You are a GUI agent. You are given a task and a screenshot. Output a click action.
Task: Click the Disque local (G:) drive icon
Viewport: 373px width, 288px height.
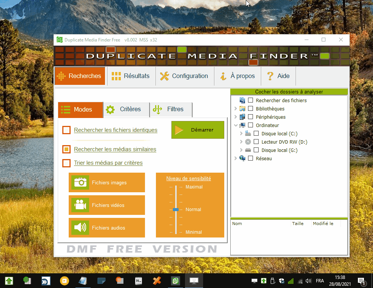(x=248, y=150)
